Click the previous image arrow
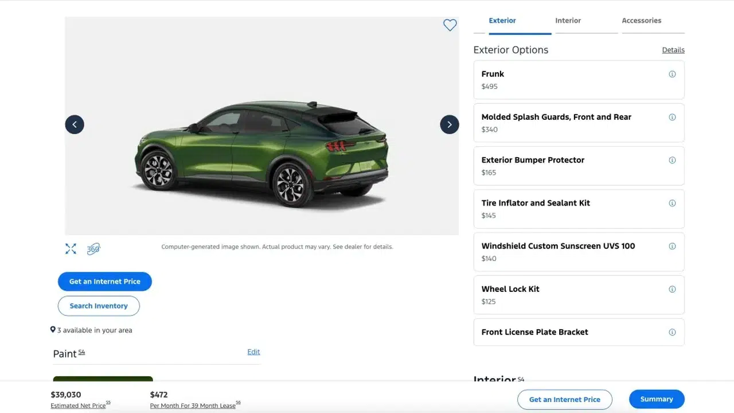Screen dimensions: 734x413 click(75, 124)
